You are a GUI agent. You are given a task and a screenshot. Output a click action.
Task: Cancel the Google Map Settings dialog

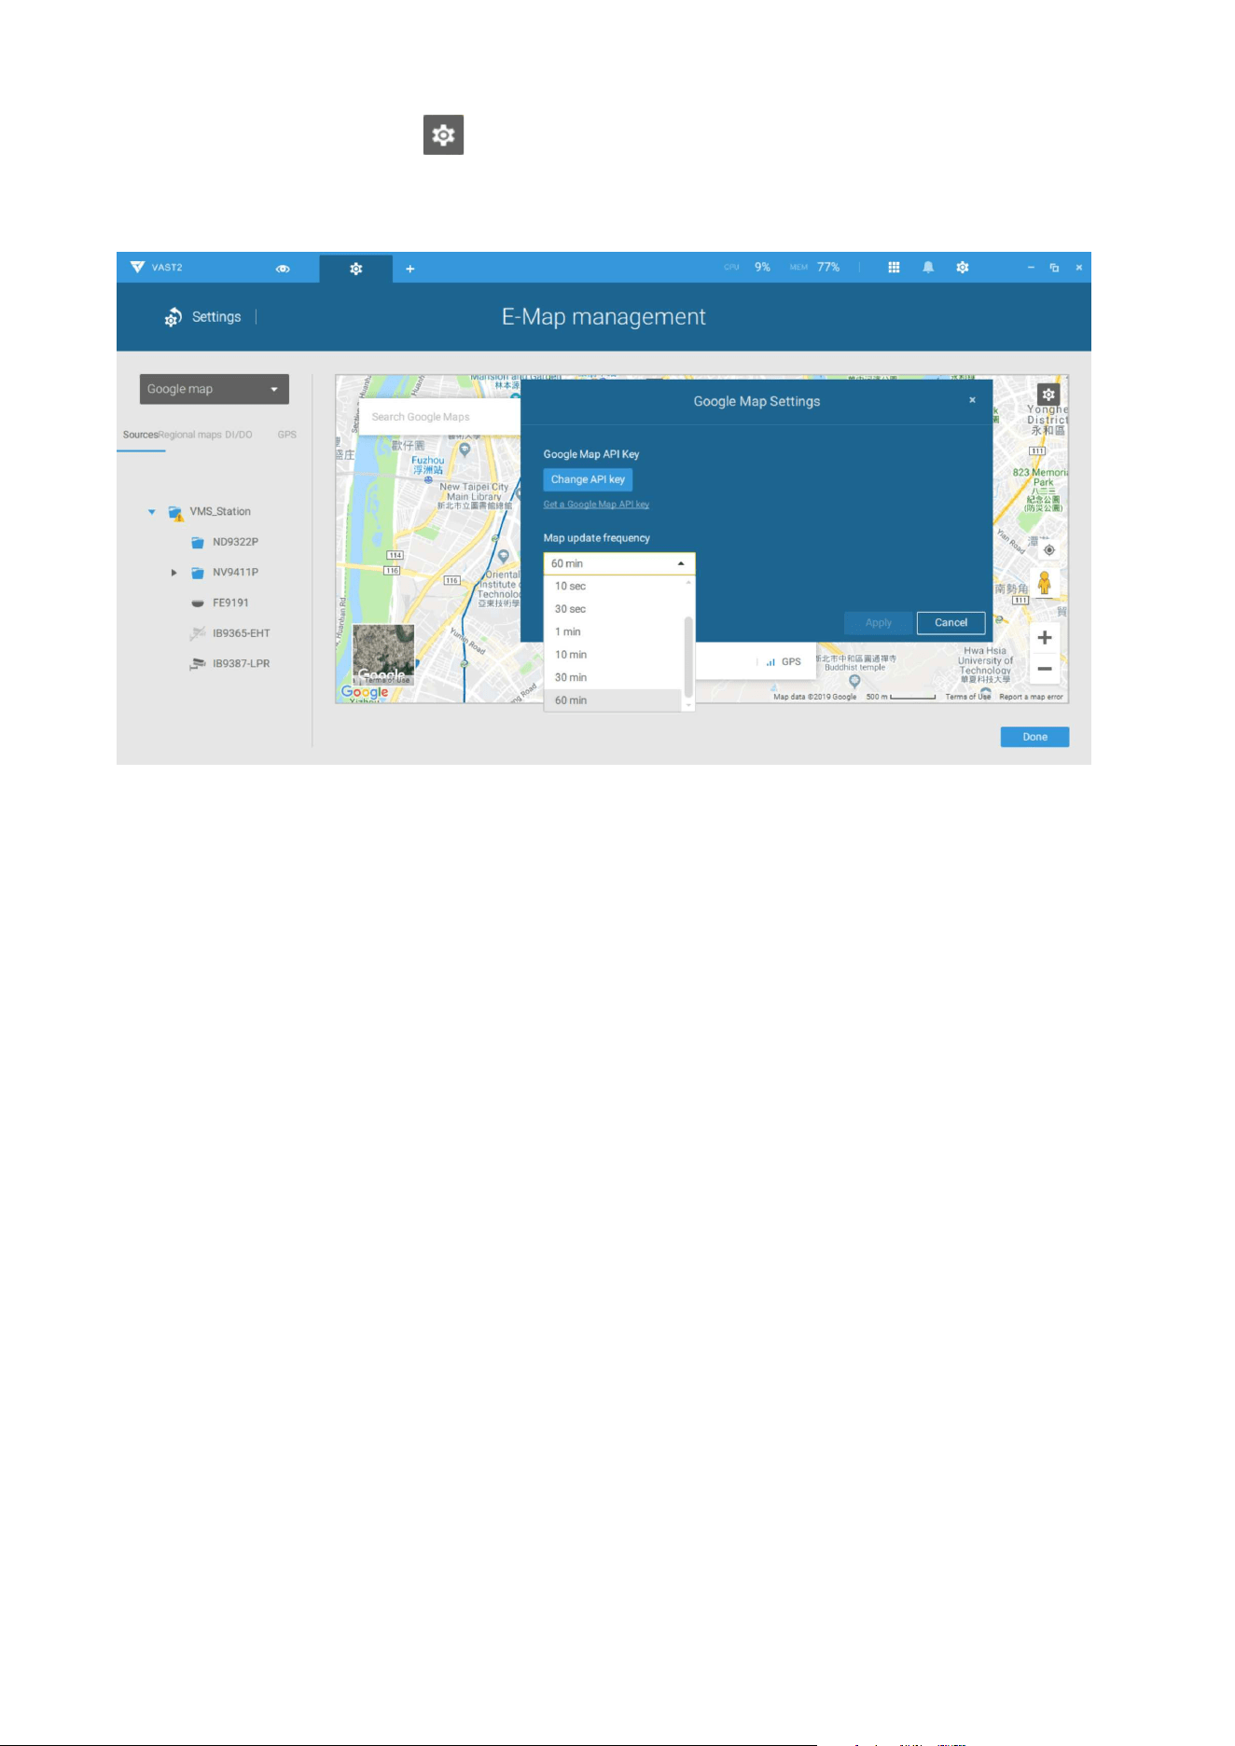[x=951, y=623]
